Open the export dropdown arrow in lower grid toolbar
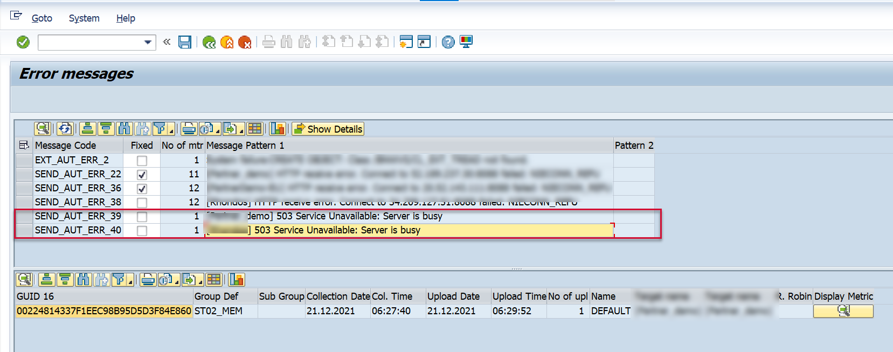Viewport: 893px width, 352px height. coord(200,281)
